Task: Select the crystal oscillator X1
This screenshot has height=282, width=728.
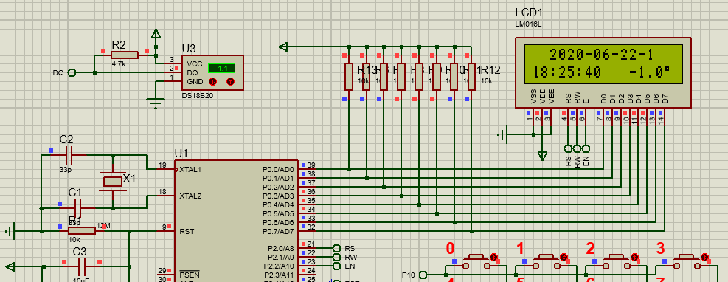Action: point(112,181)
